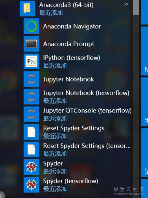
Task: Select the Anaconda3 (64-bit) folder label
Action: tap(66, 5)
